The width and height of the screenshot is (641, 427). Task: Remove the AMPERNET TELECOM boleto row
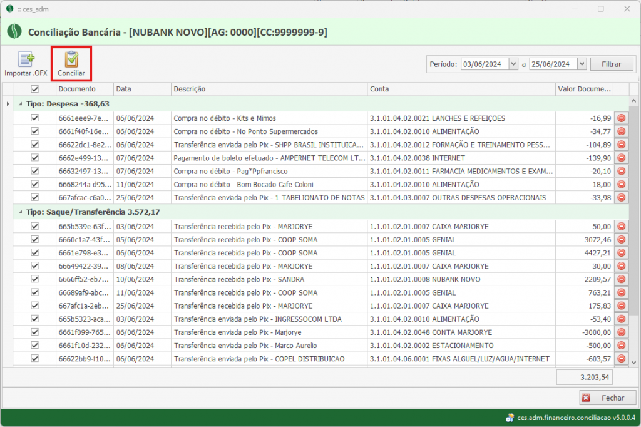tap(622, 158)
